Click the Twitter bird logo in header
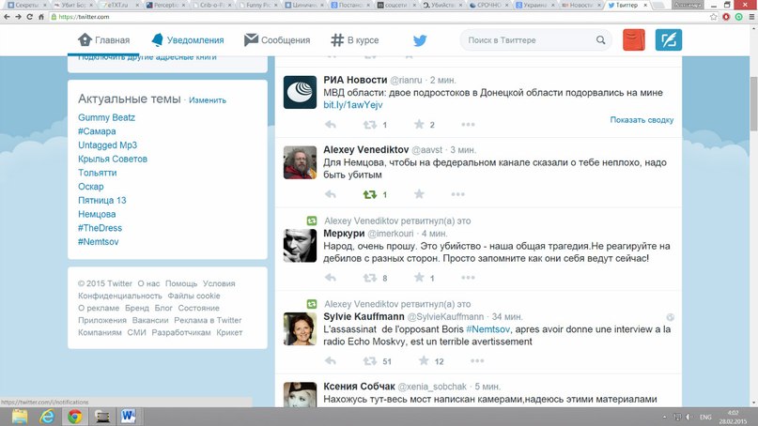The height and width of the screenshot is (426, 758). tap(420, 40)
